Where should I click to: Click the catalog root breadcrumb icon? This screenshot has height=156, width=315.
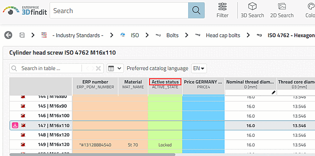22,35
